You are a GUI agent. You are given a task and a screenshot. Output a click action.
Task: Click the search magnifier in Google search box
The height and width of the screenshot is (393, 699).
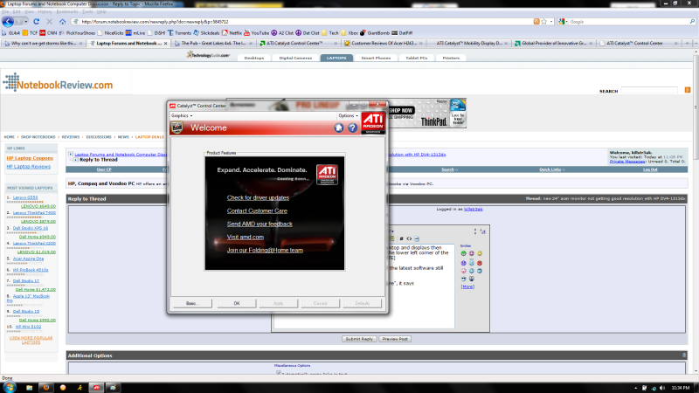click(x=692, y=21)
